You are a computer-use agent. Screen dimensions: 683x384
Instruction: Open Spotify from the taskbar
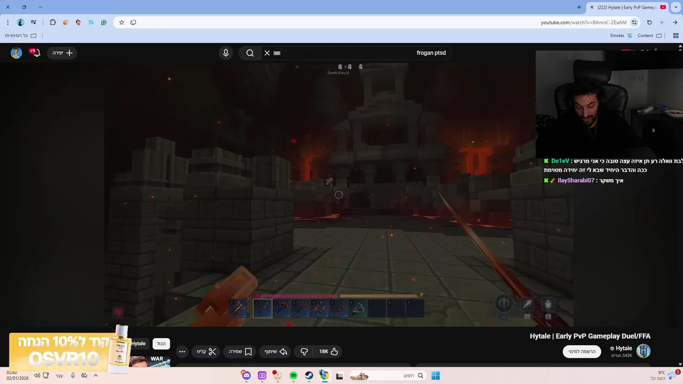[293, 375]
